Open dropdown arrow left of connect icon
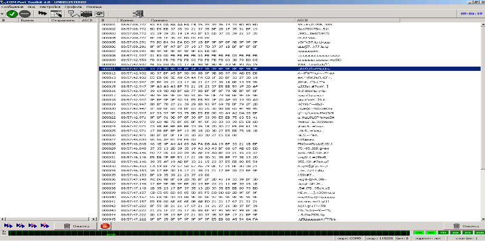485x241 pixels. click(x=2, y=14)
